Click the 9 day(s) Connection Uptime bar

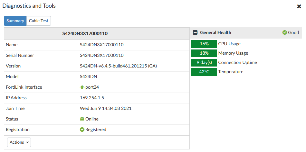204,62
